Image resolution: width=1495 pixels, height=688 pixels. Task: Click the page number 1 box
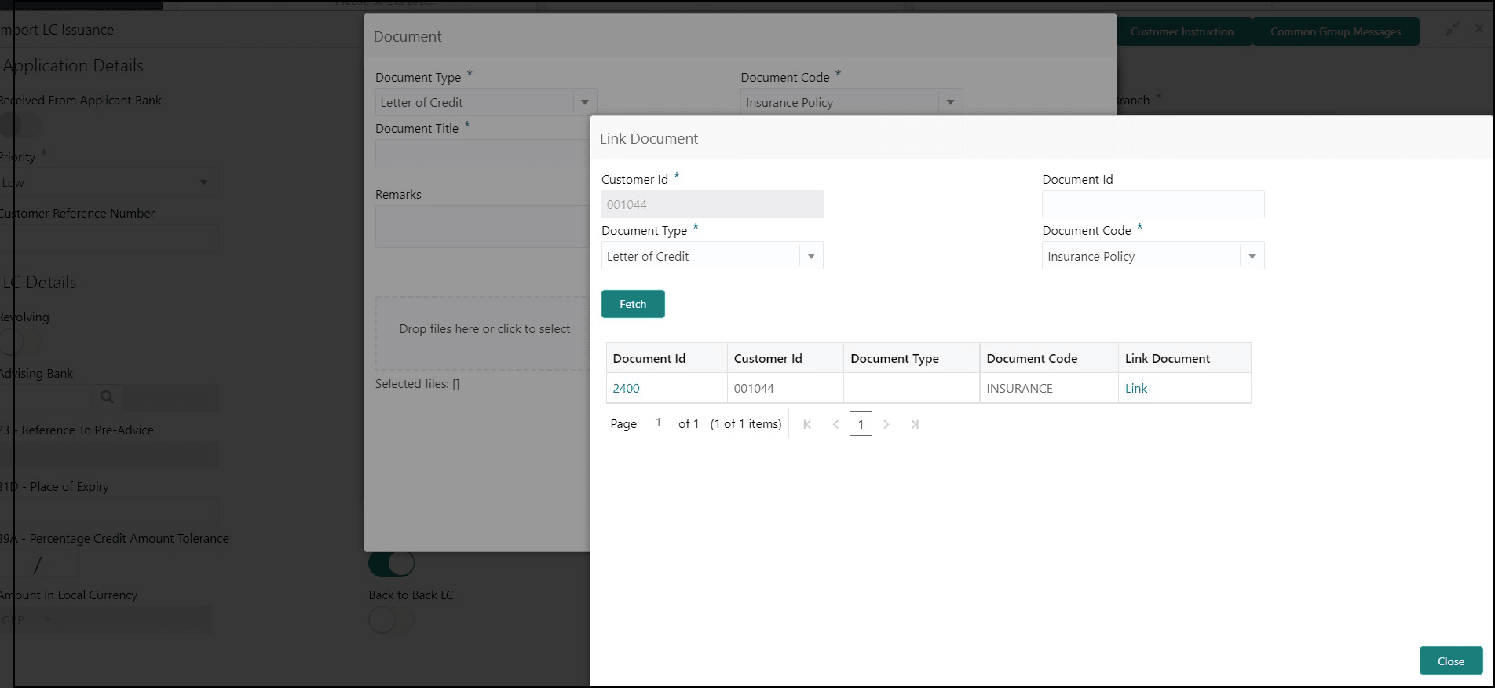(861, 424)
